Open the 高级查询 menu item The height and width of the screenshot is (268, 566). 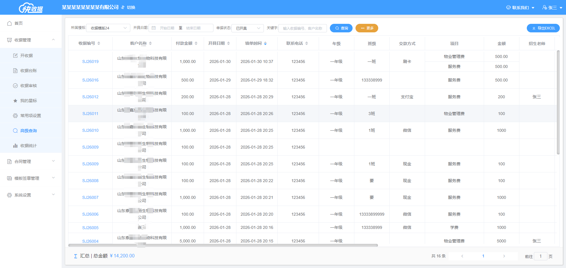pyautogui.click(x=28, y=131)
